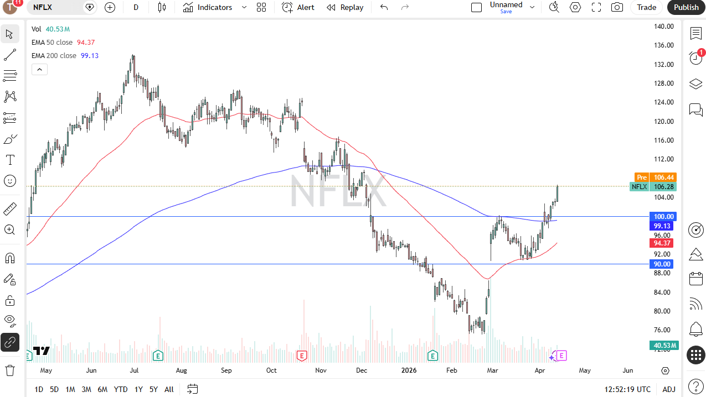706x397 pixels.
Task: Open the Fibonacci retracement tools
Action: pos(9,76)
